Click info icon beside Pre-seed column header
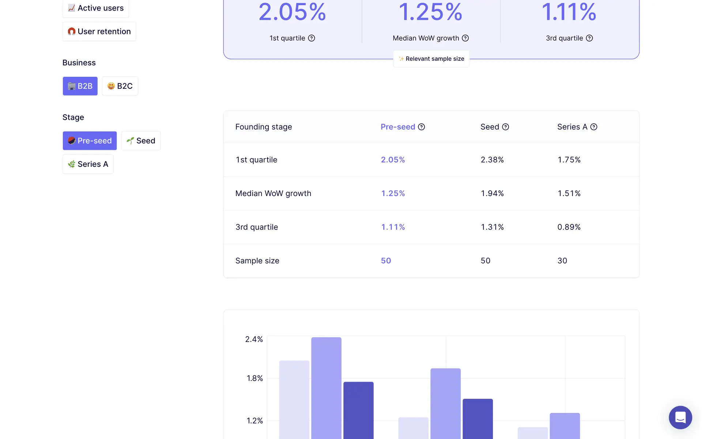The image size is (702, 439). pos(422,127)
